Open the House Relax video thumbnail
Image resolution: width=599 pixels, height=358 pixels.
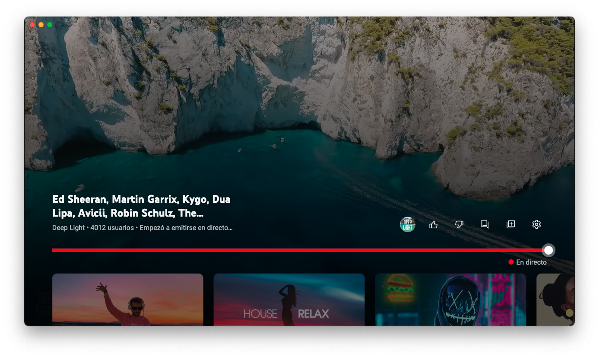[x=289, y=299]
